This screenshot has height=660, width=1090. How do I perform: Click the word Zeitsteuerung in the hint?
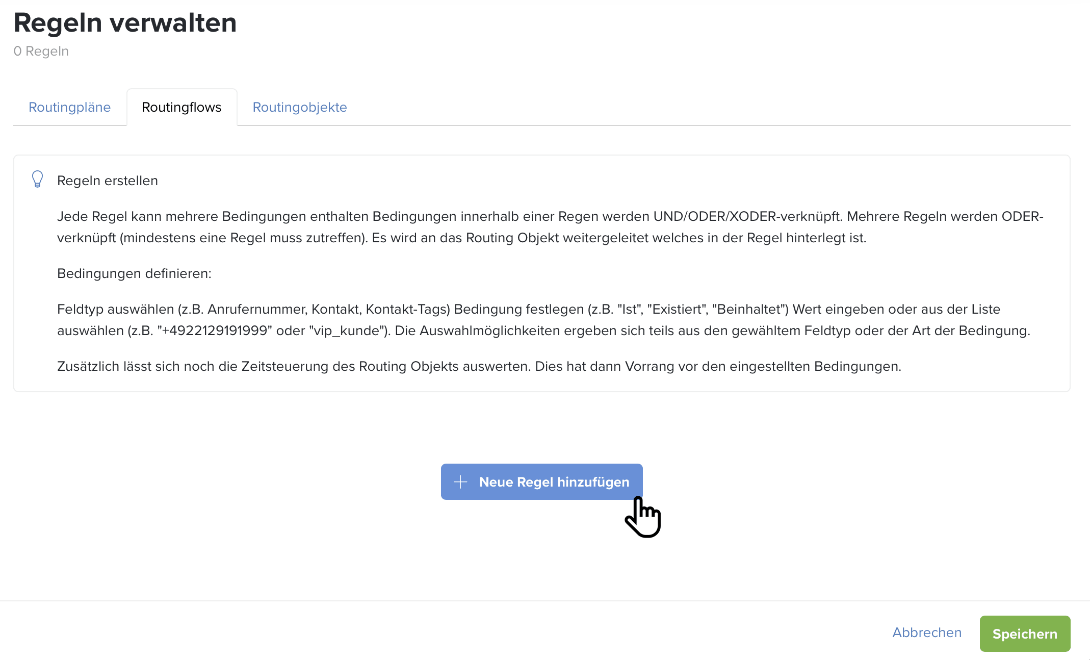[284, 366]
